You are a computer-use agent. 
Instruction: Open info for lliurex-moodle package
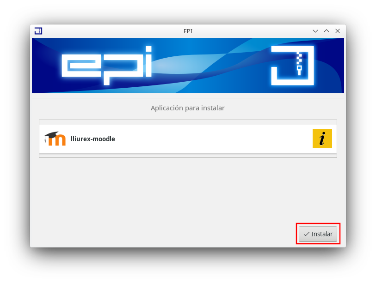tap(322, 138)
